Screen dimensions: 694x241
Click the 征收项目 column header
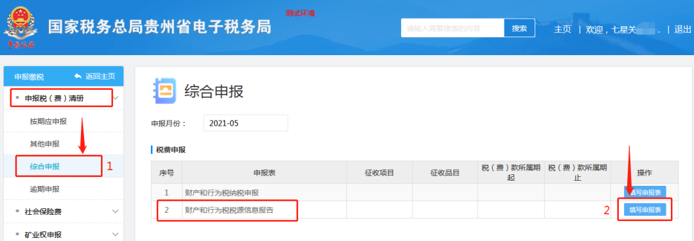(x=379, y=172)
